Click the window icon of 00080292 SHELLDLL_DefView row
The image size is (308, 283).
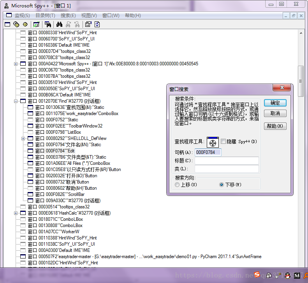click(30, 138)
